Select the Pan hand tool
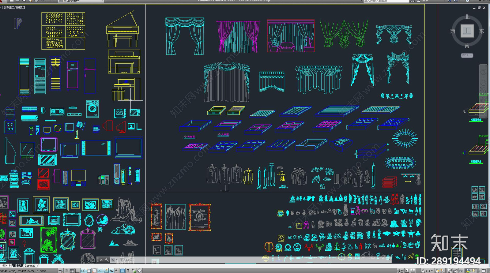The width and height of the screenshot is (490, 273). coord(483,83)
